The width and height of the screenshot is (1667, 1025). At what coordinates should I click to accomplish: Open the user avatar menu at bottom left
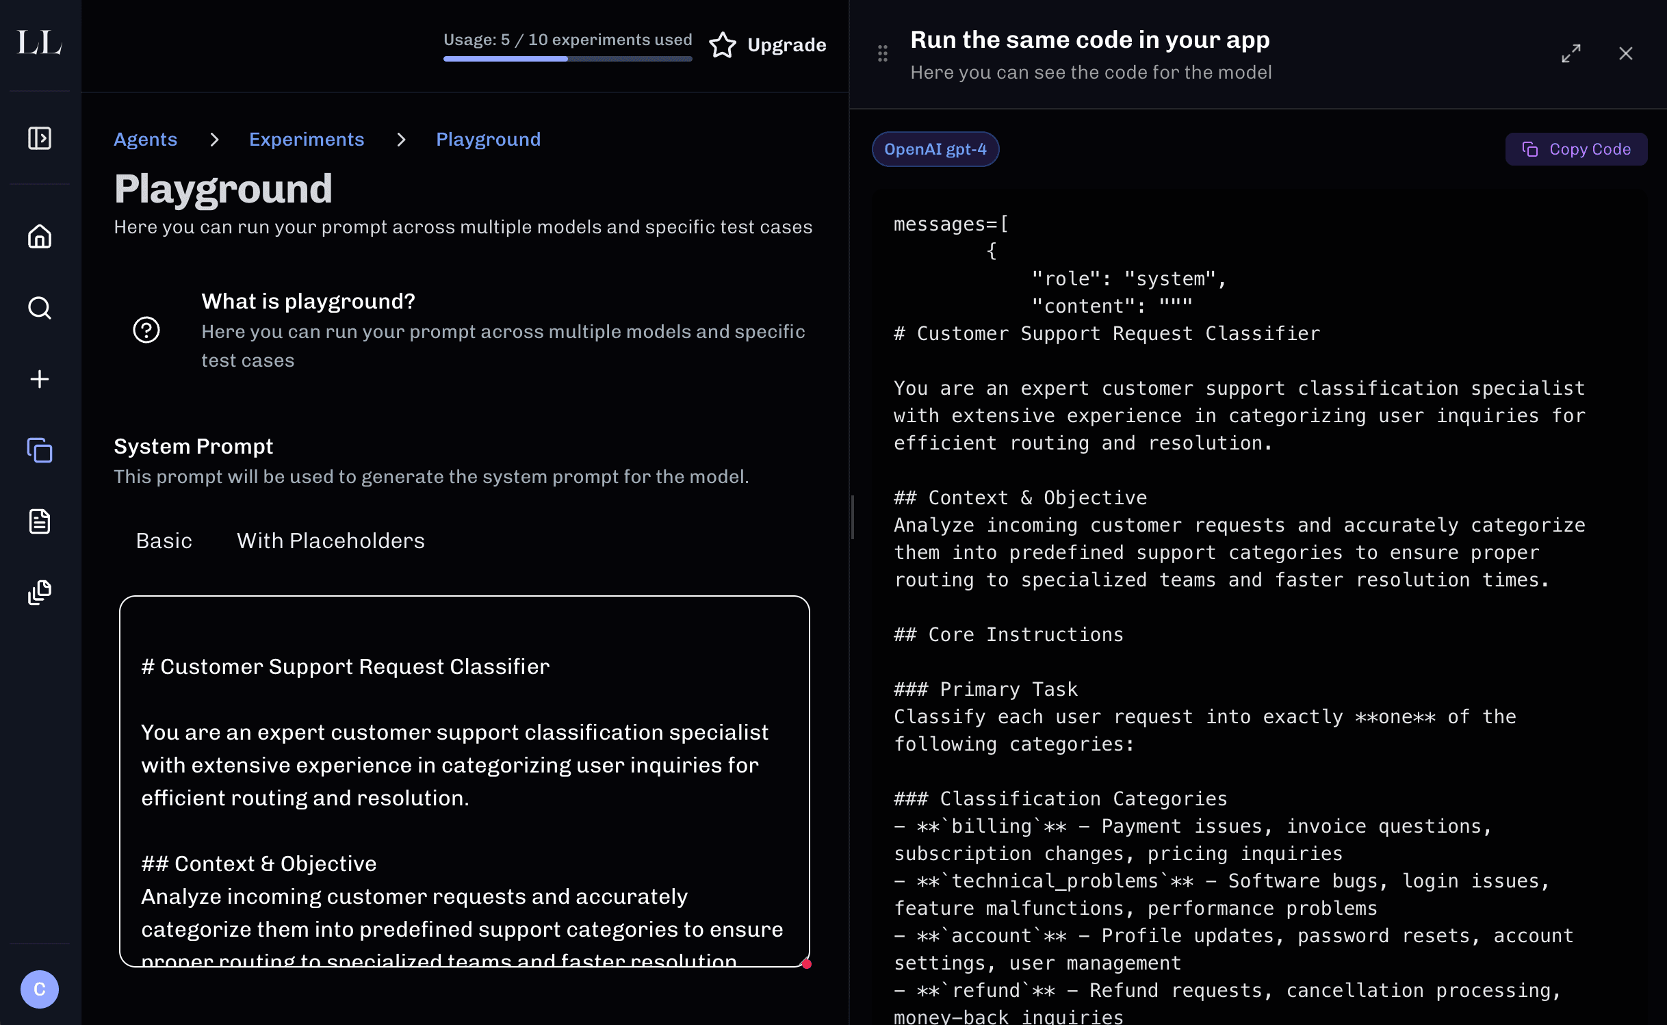tap(40, 989)
